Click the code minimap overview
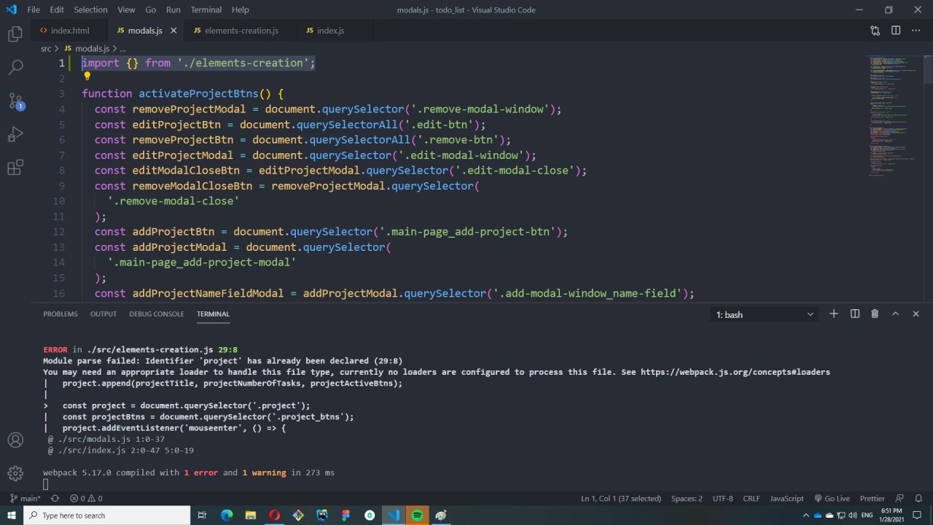This screenshot has height=525, width=933. [x=894, y=117]
